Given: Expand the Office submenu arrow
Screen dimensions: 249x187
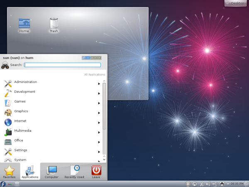Looking at the screenshot, I should [x=99, y=142].
